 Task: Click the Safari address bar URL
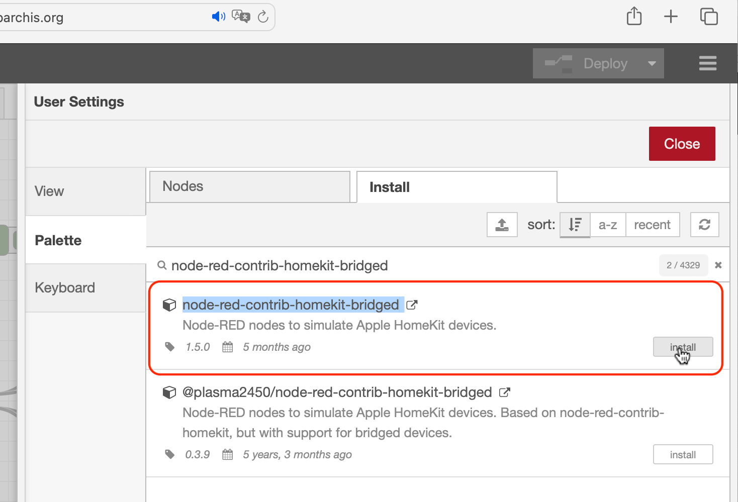click(32, 18)
